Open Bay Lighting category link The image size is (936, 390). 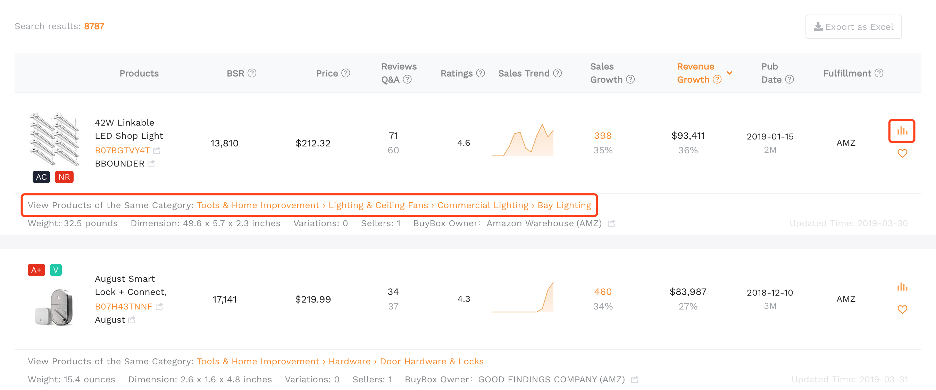(564, 205)
